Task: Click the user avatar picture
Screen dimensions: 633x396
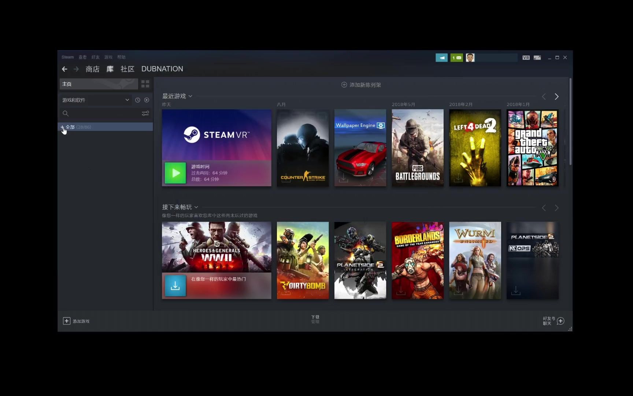Action: (470, 58)
